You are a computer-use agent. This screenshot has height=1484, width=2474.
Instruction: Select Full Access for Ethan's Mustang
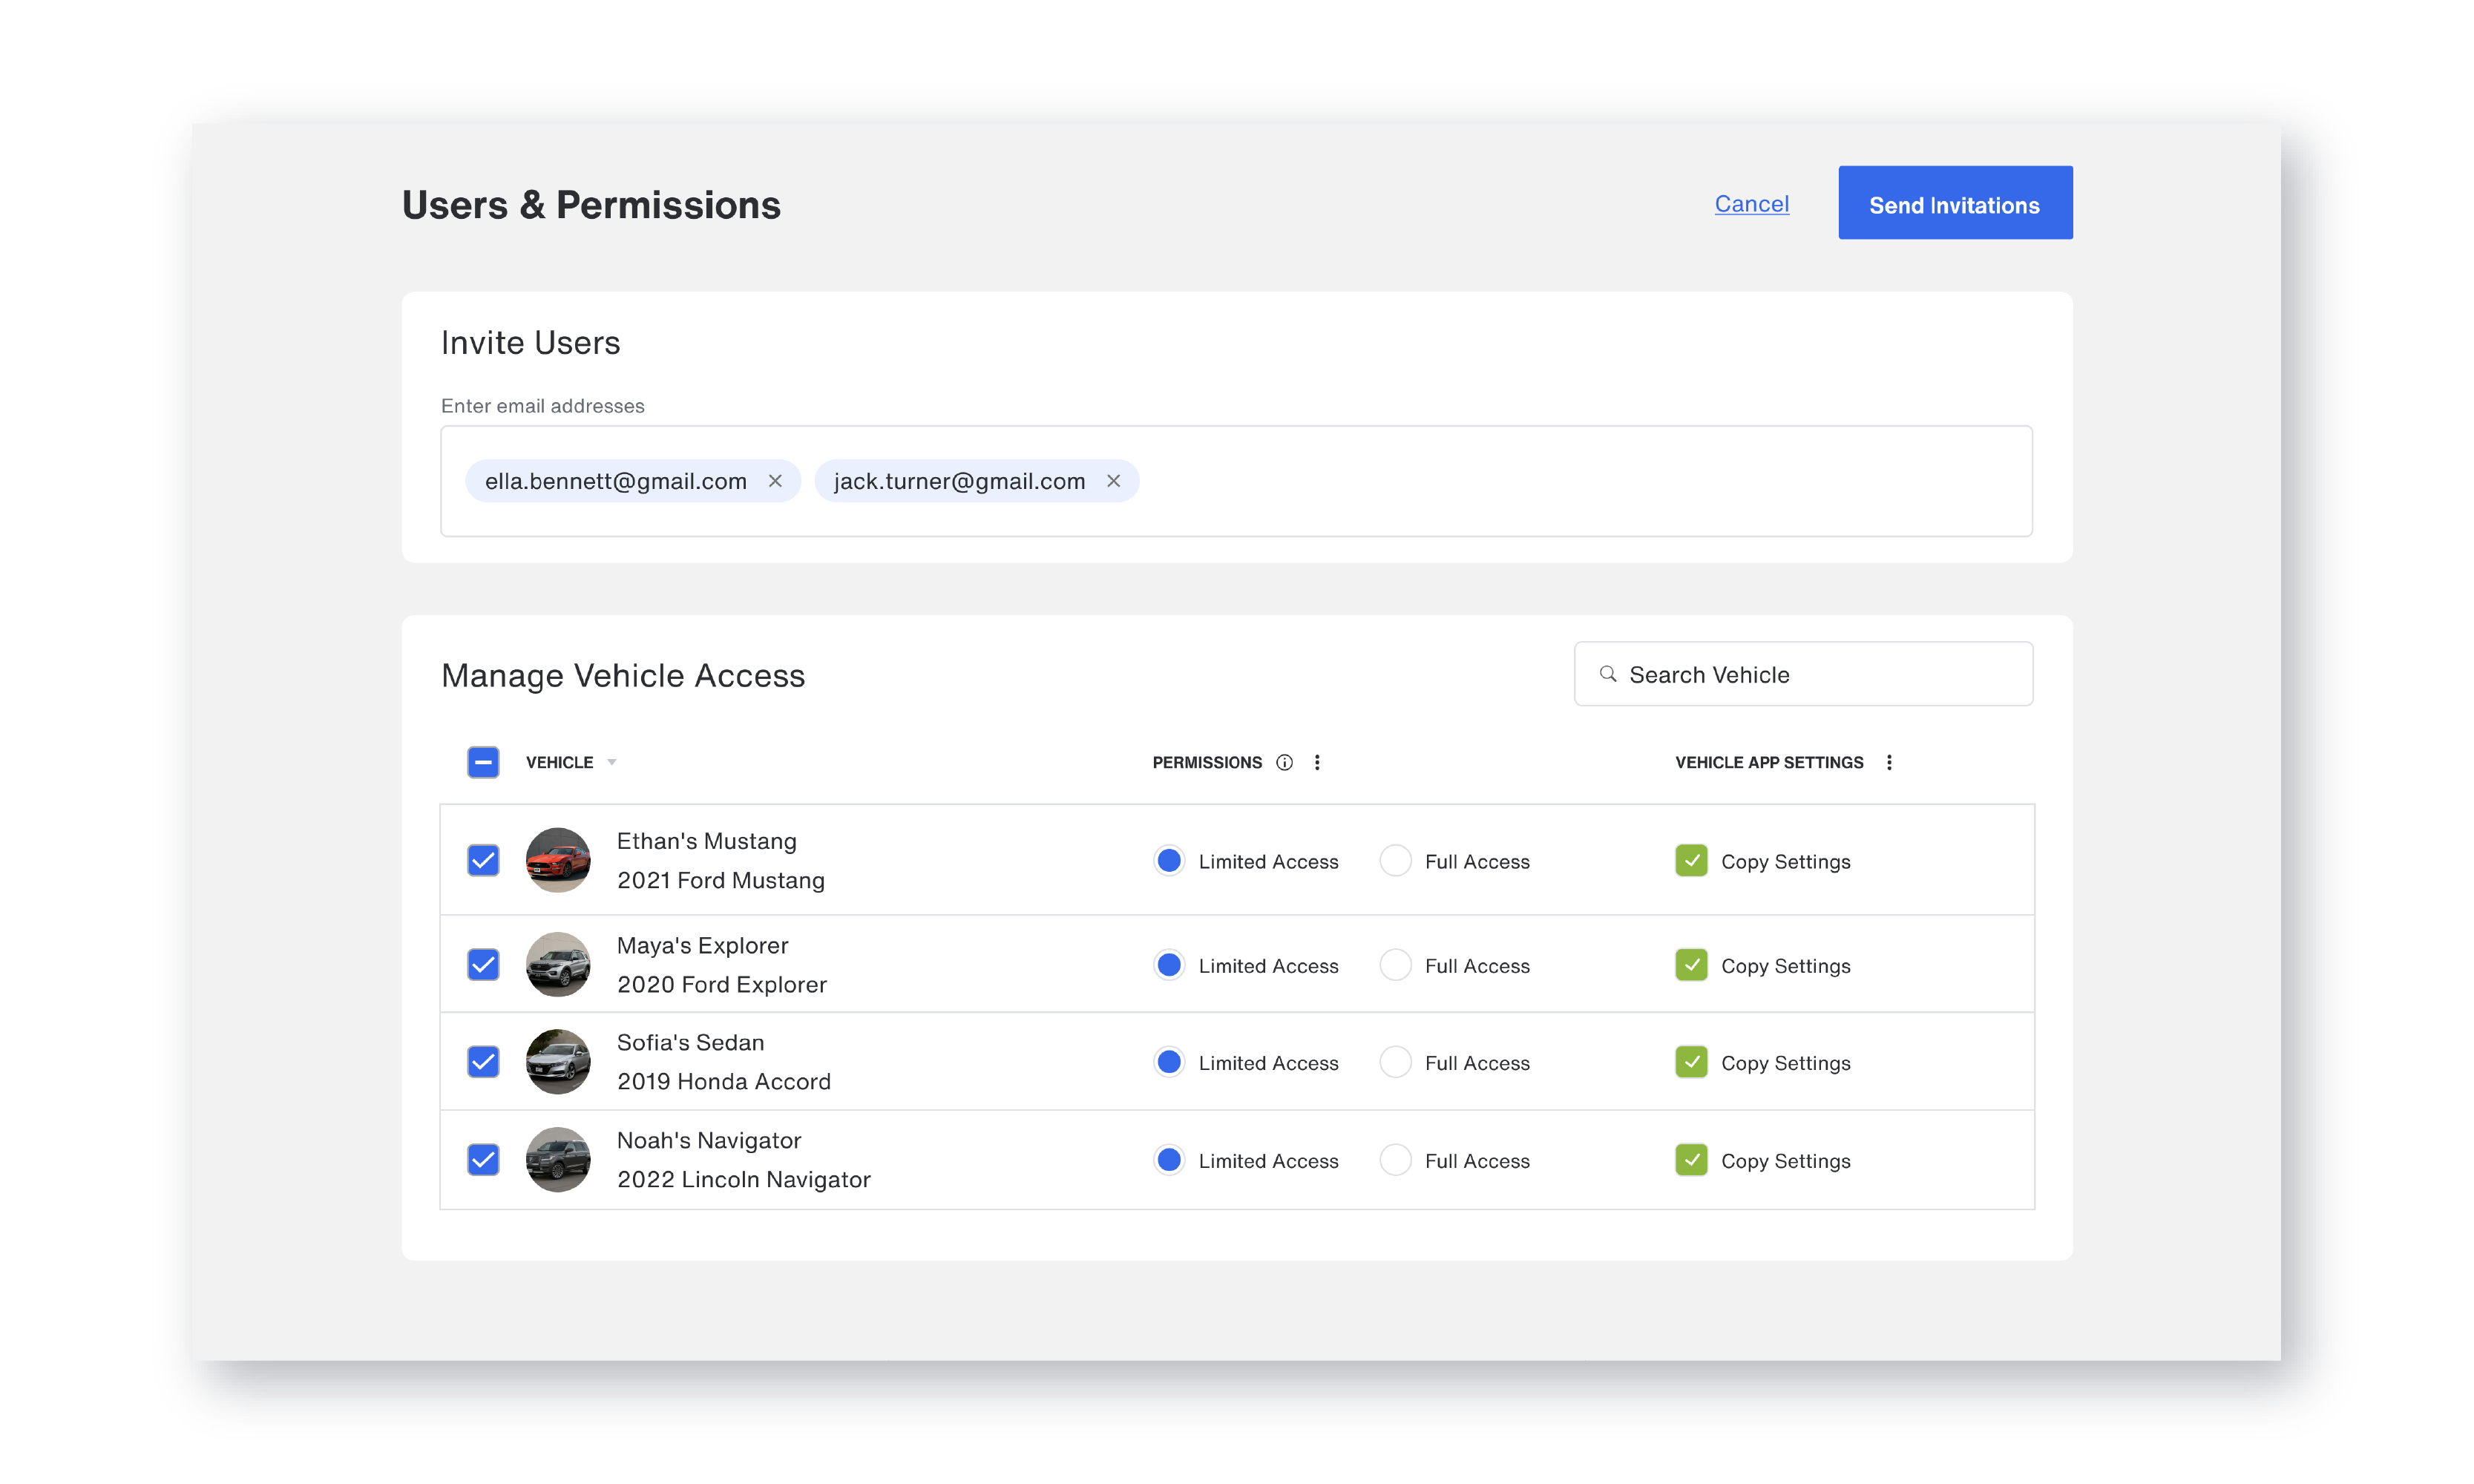coord(1395,860)
